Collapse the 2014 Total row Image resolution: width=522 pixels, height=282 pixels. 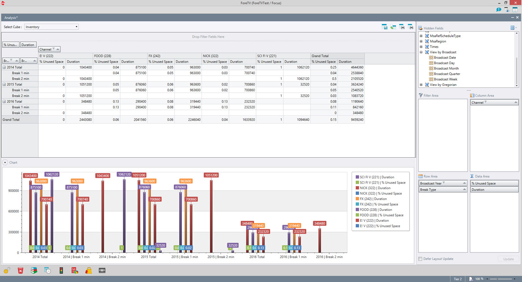click(x=4, y=67)
